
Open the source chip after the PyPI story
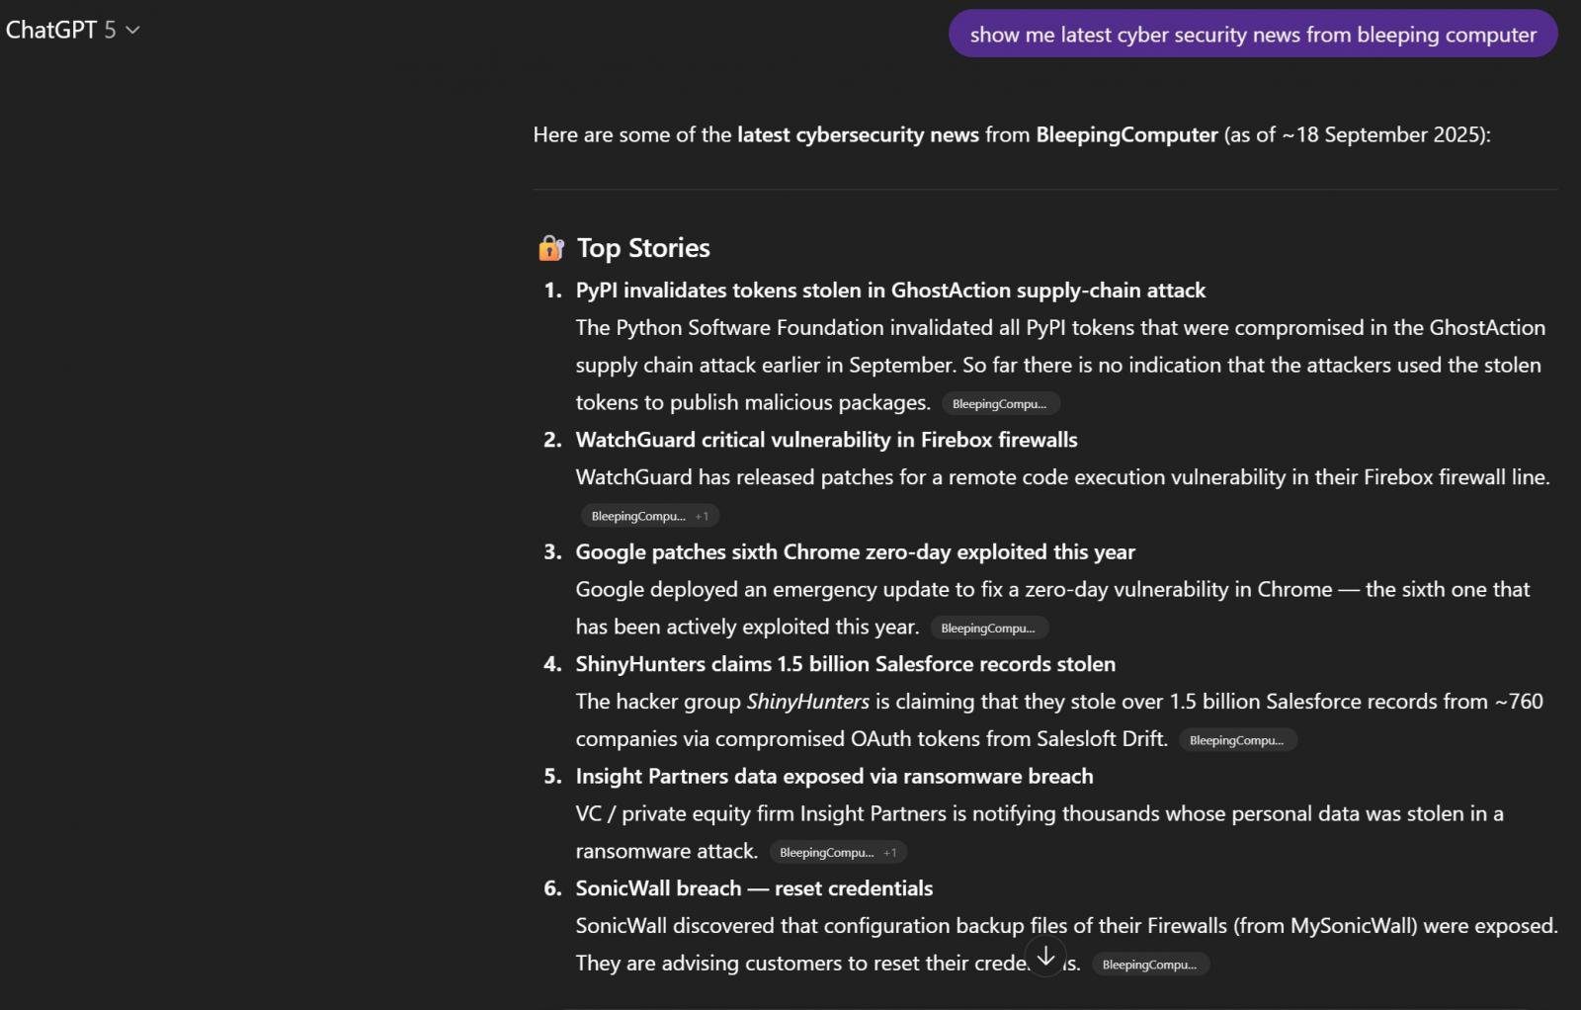(999, 404)
